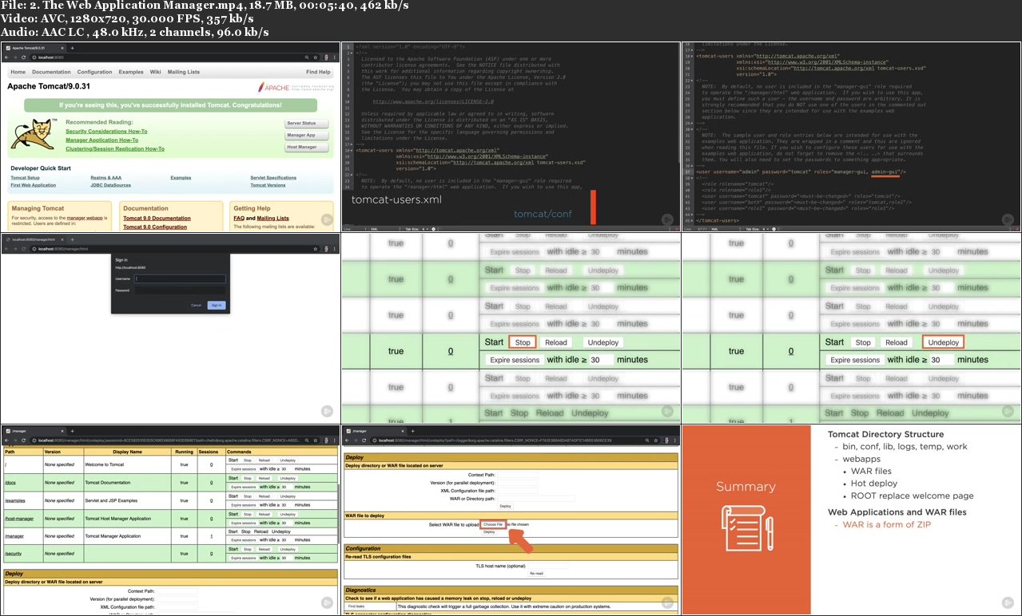Click the Apache LICENSE-2.0 URL in the XML editor
Image resolution: width=1022 pixels, height=616 pixels.
tap(432, 102)
